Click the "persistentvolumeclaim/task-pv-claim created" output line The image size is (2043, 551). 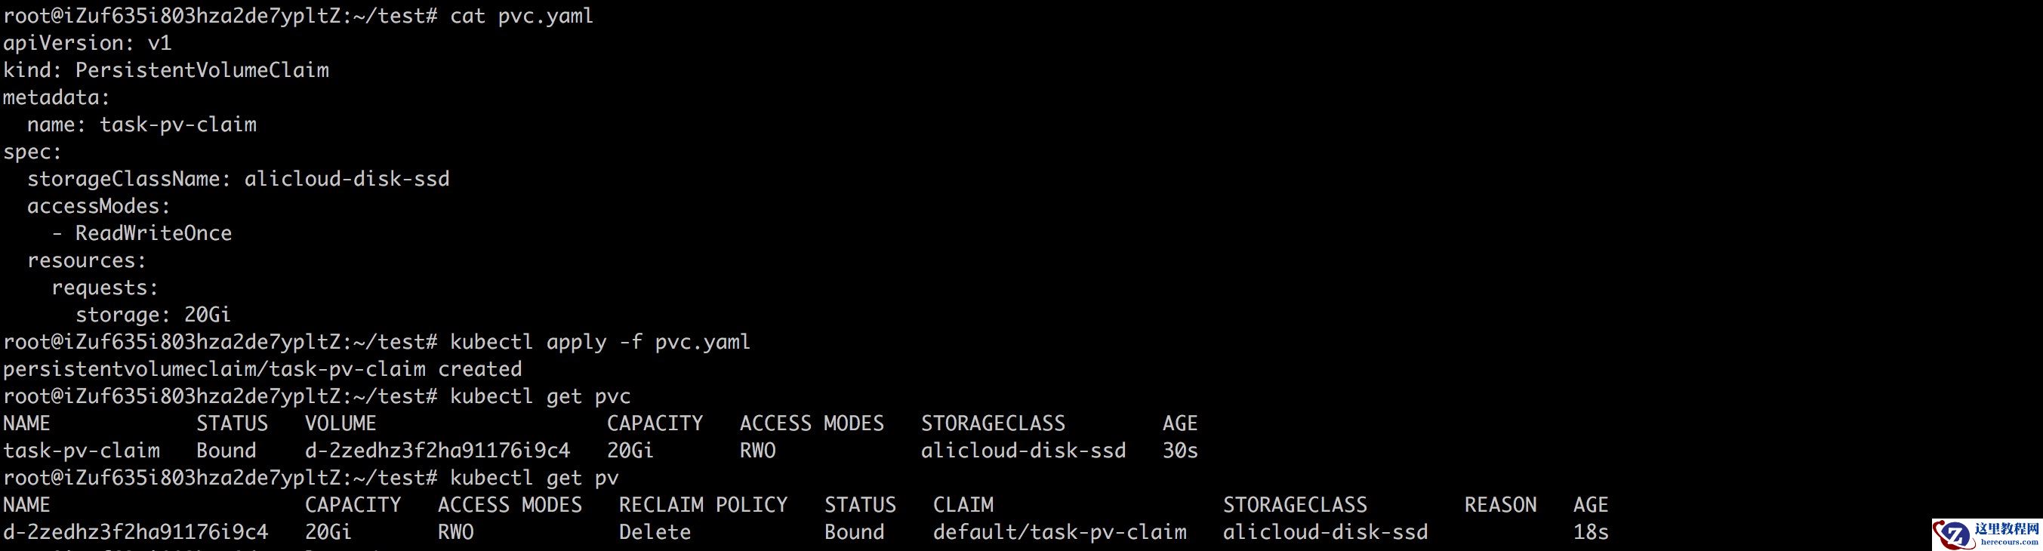point(263,368)
